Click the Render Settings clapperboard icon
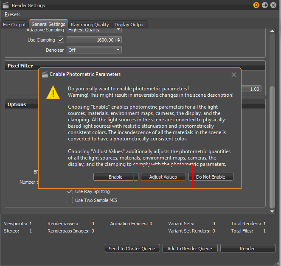Viewport: 281px width, 266px height. tap(6, 6)
